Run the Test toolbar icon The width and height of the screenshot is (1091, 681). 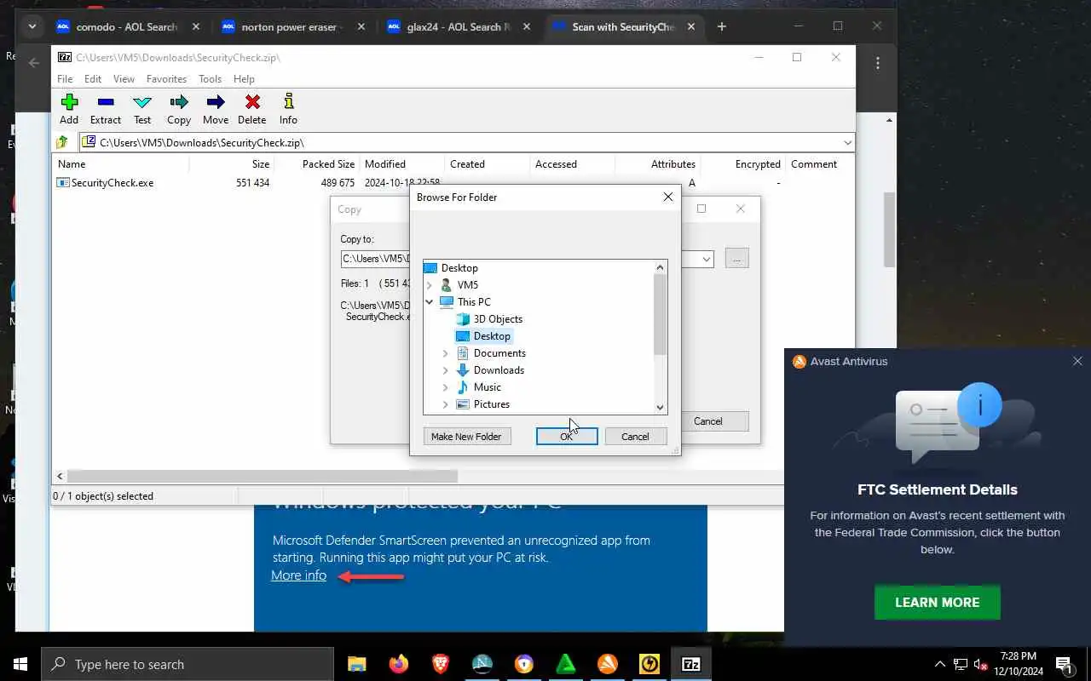pyautogui.click(x=142, y=109)
